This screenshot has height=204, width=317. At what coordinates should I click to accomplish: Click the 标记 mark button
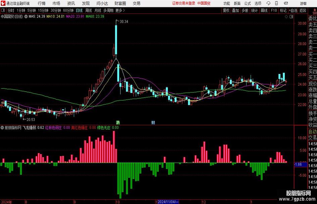point(283,10)
